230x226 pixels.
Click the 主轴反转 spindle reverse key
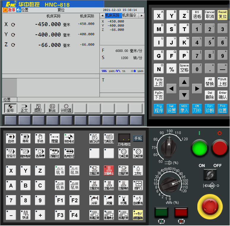point(123,171)
